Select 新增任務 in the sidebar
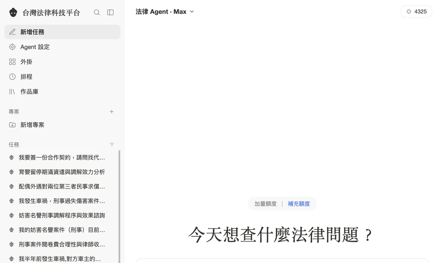Viewport: 440px width, 263px height. 62,32
